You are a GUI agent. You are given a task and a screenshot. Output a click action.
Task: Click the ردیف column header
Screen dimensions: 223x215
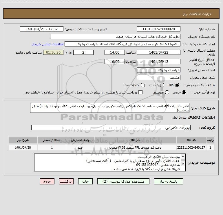210,140
